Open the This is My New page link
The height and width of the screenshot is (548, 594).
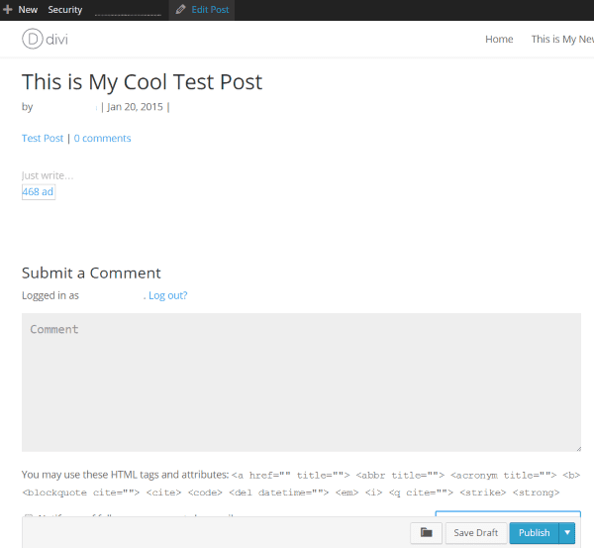(x=562, y=39)
